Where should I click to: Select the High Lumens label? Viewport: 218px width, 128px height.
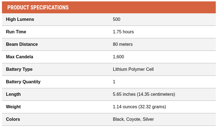(x=20, y=19)
